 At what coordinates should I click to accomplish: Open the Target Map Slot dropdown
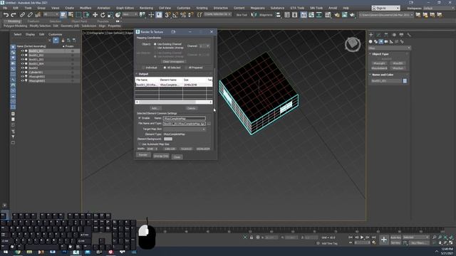(185, 129)
